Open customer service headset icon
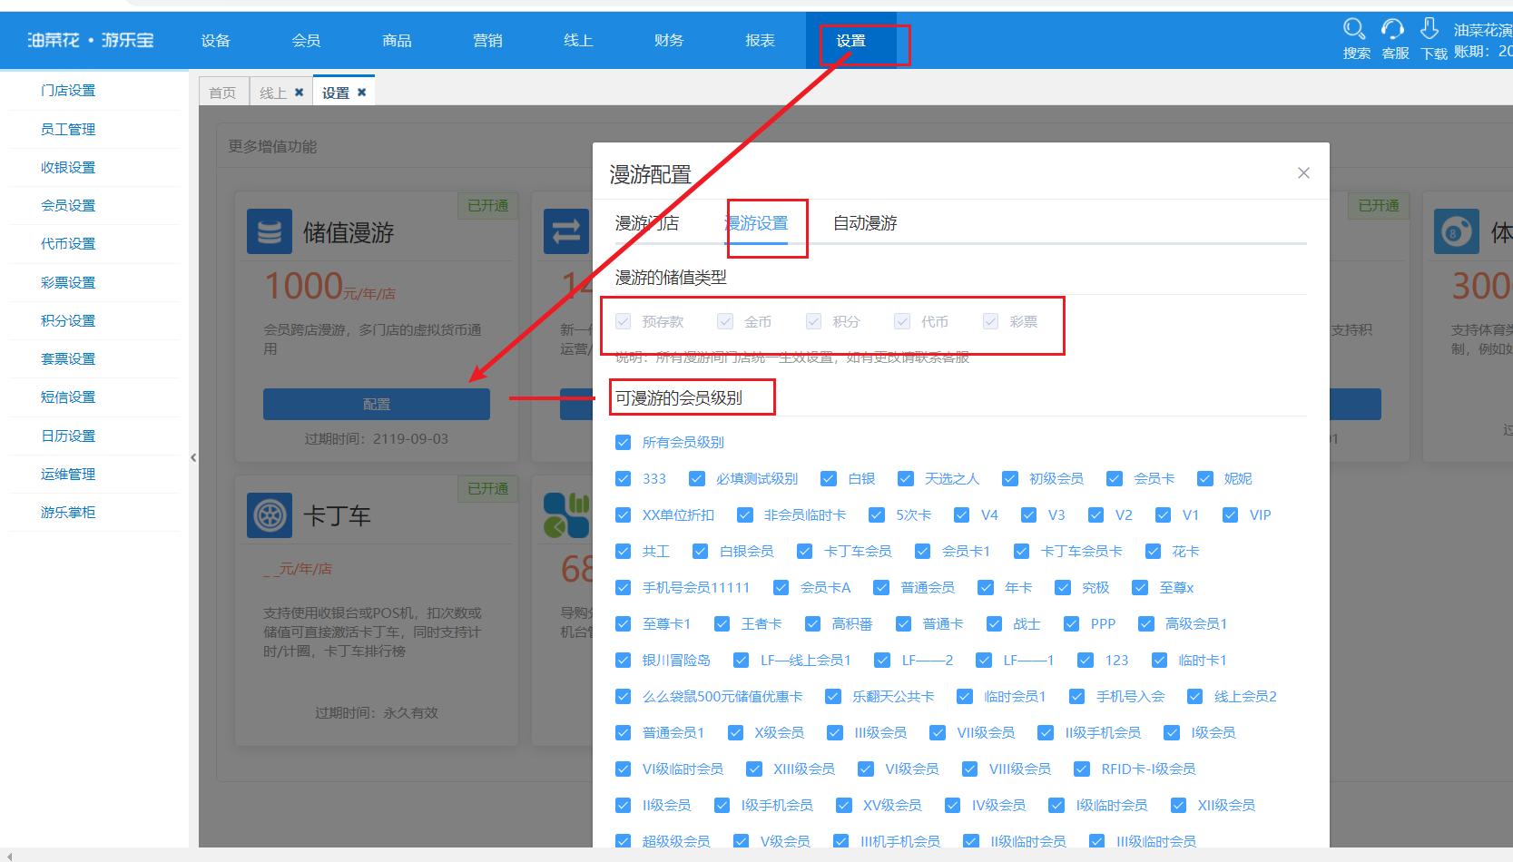Image resolution: width=1513 pixels, height=862 pixels. click(1392, 29)
